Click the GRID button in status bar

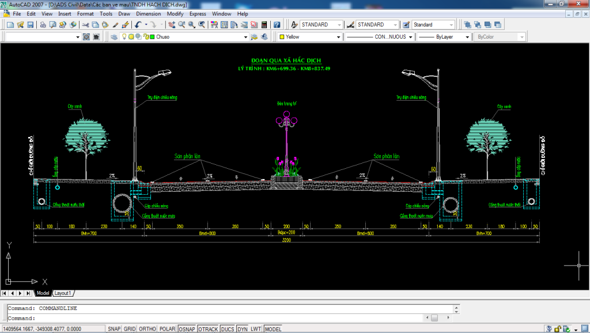tap(130, 329)
